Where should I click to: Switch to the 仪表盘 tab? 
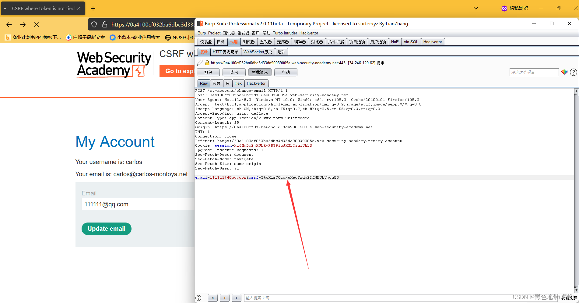206,42
